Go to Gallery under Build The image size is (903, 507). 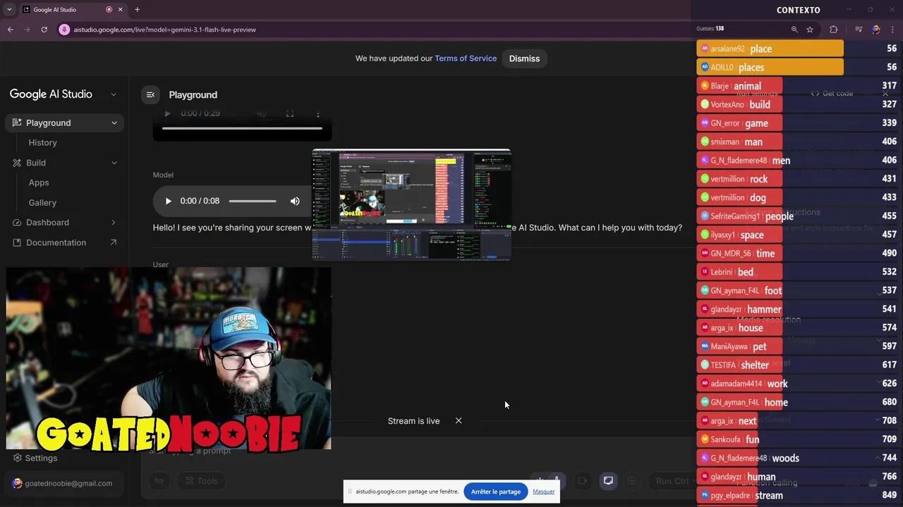[x=42, y=202]
